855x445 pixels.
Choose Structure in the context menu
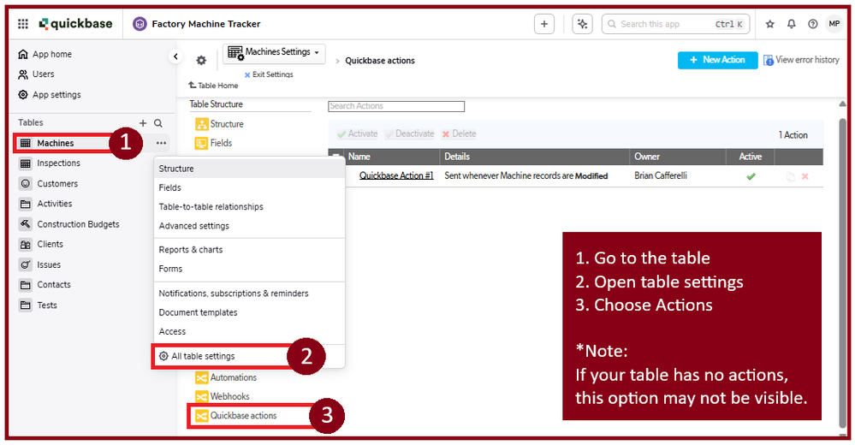coord(249,169)
